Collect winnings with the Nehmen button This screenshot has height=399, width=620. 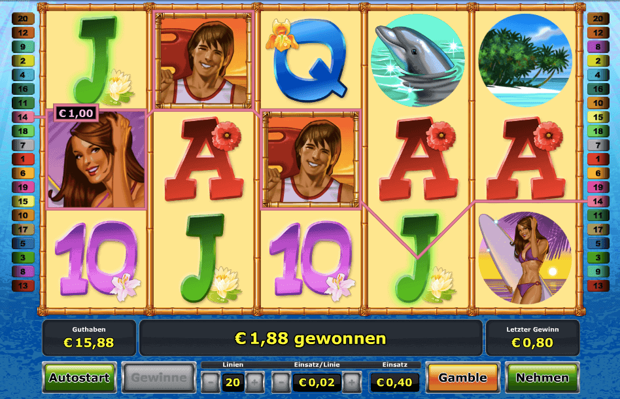coord(542,377)
